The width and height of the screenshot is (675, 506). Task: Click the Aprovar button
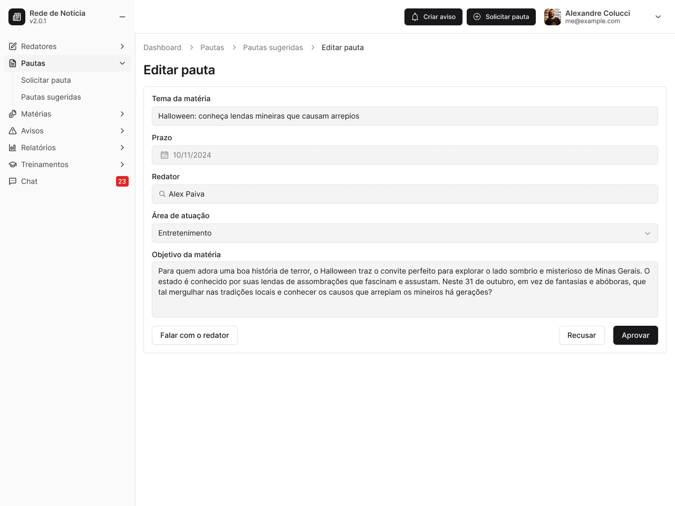tap(635, 335)
